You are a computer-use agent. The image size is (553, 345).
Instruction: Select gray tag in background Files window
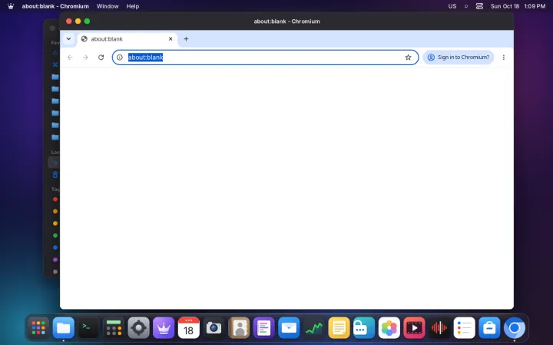[55, 271]
